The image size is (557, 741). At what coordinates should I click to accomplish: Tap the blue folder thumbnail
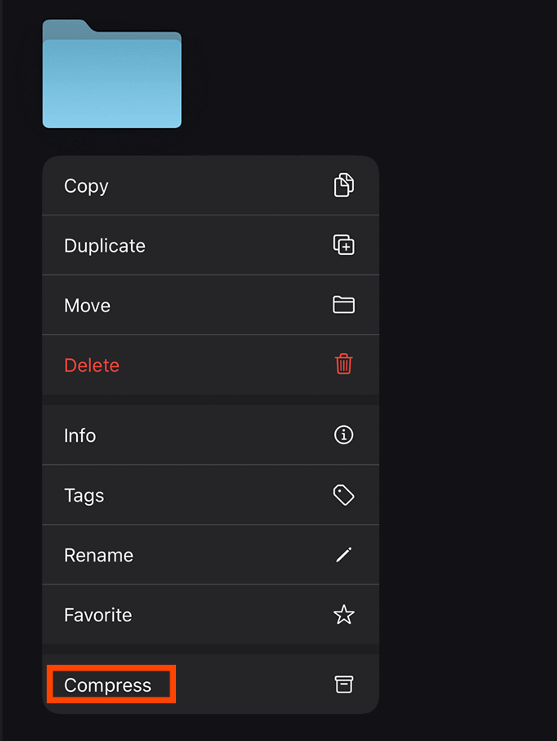click(x=112, y=79)
